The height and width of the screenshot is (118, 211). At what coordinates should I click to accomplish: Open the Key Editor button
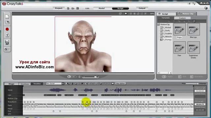pos(120,84)
